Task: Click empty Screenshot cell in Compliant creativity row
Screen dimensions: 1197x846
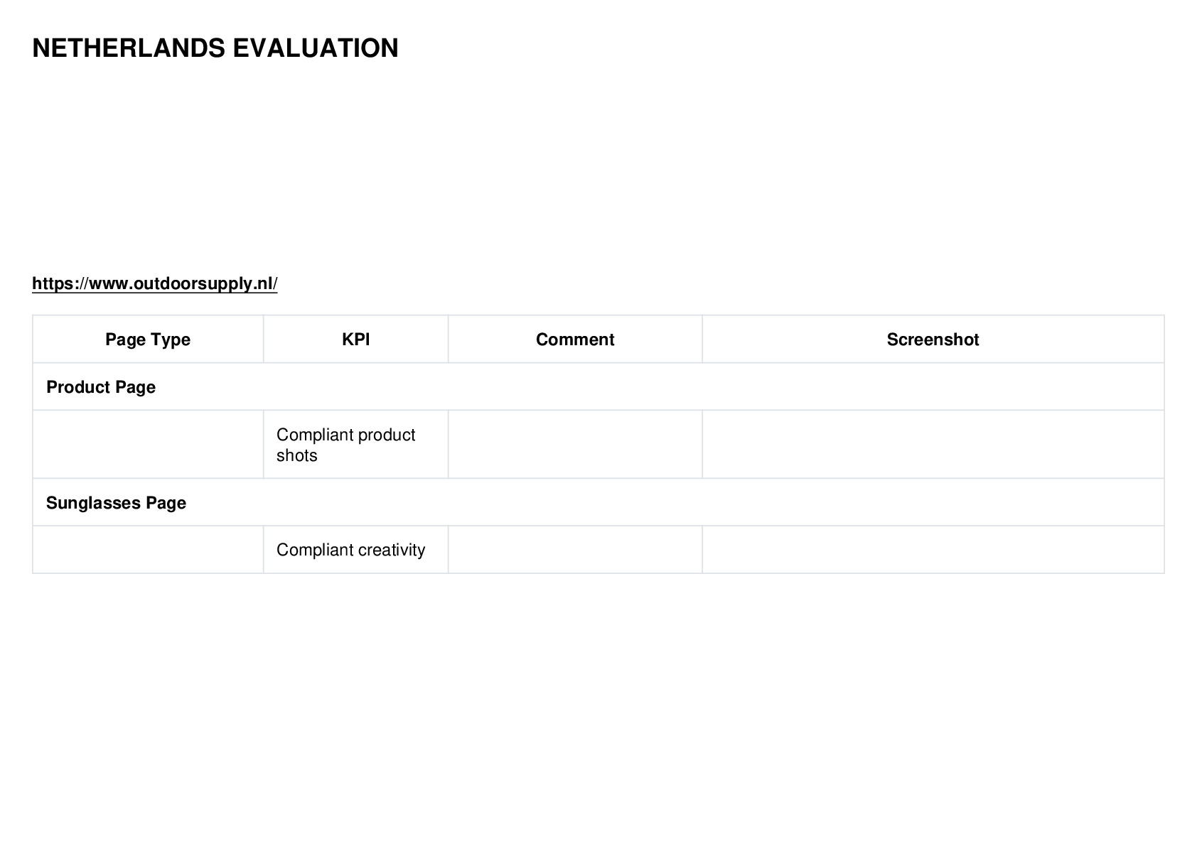Action: click(x=933, y=550)
